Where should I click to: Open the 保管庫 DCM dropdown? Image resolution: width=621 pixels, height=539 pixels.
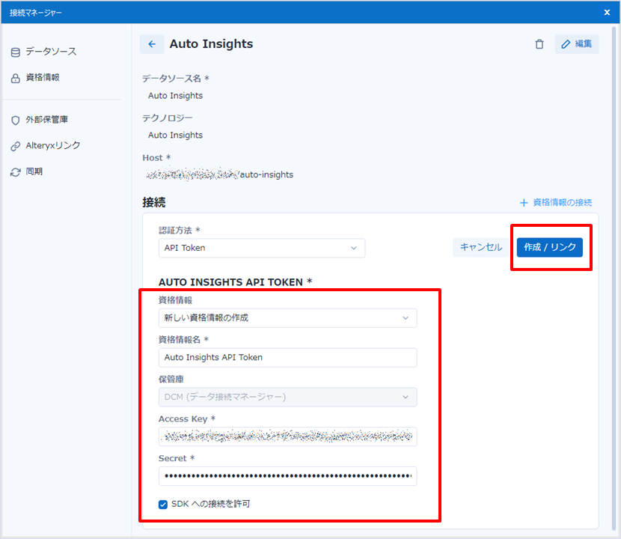287,397
